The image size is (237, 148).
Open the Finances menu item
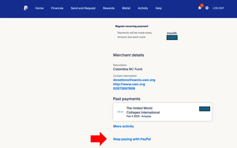tap(57, 8)
